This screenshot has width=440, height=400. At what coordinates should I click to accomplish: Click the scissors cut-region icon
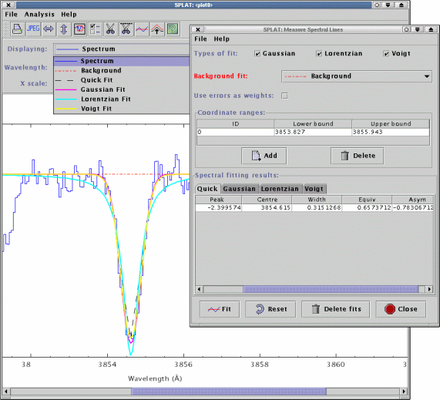(x=110, y=29)
